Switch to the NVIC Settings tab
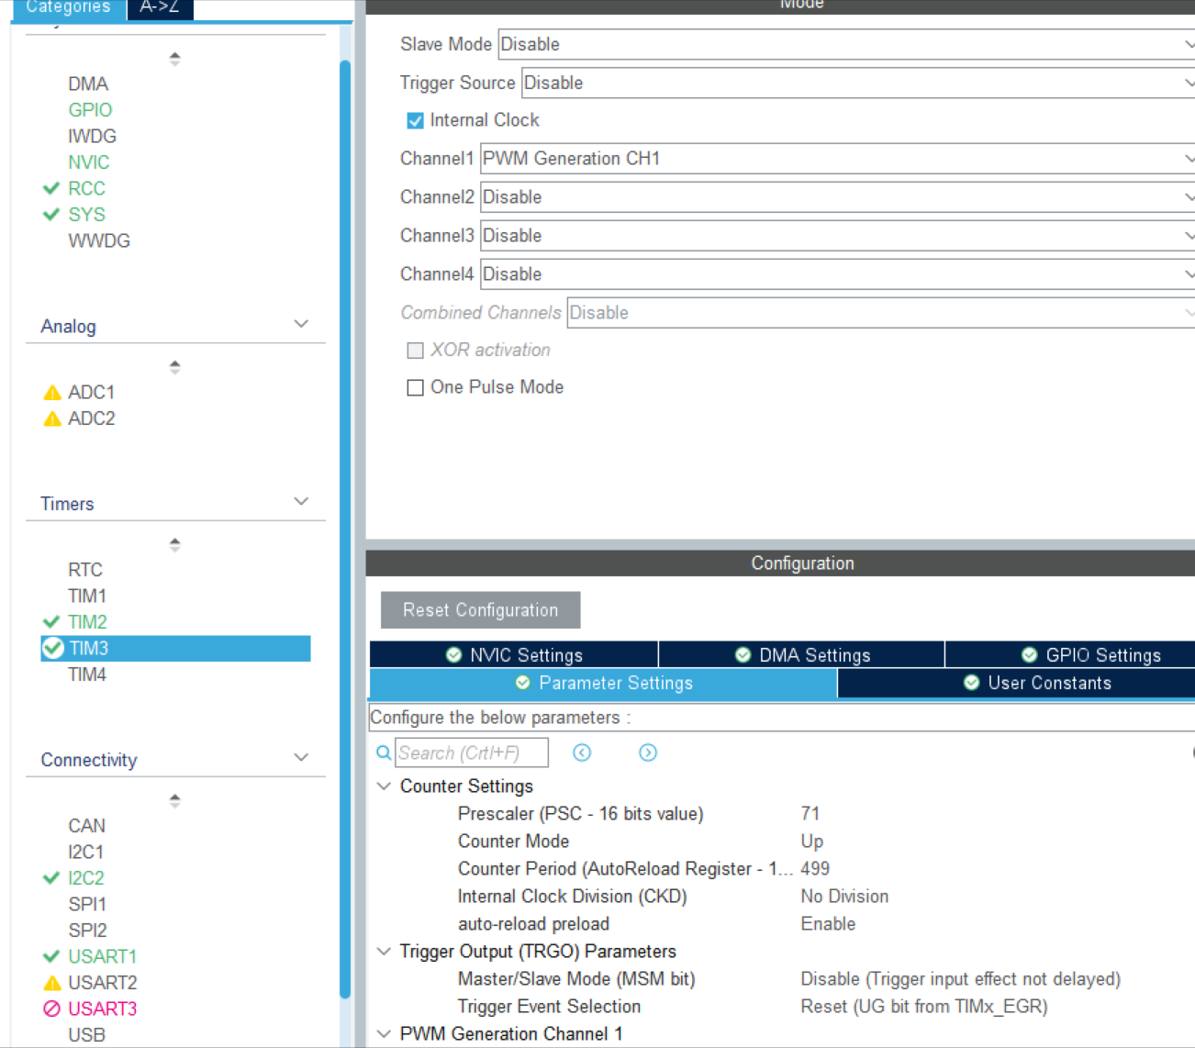The image size is (1195, 1048). 514,654
